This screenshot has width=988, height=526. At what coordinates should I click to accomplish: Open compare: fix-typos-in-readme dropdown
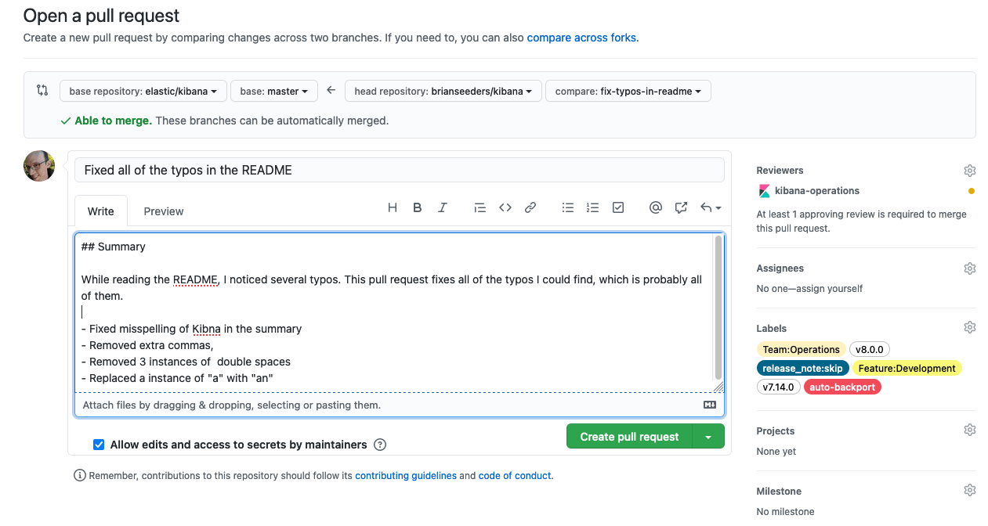[628, 91]
